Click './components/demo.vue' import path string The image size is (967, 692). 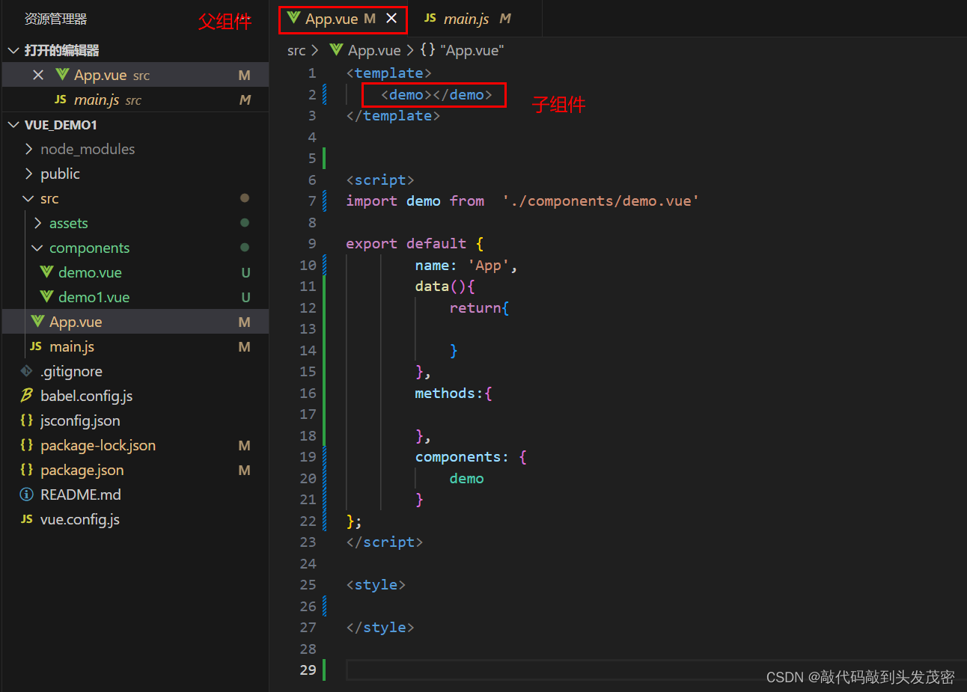coord(600,200)
